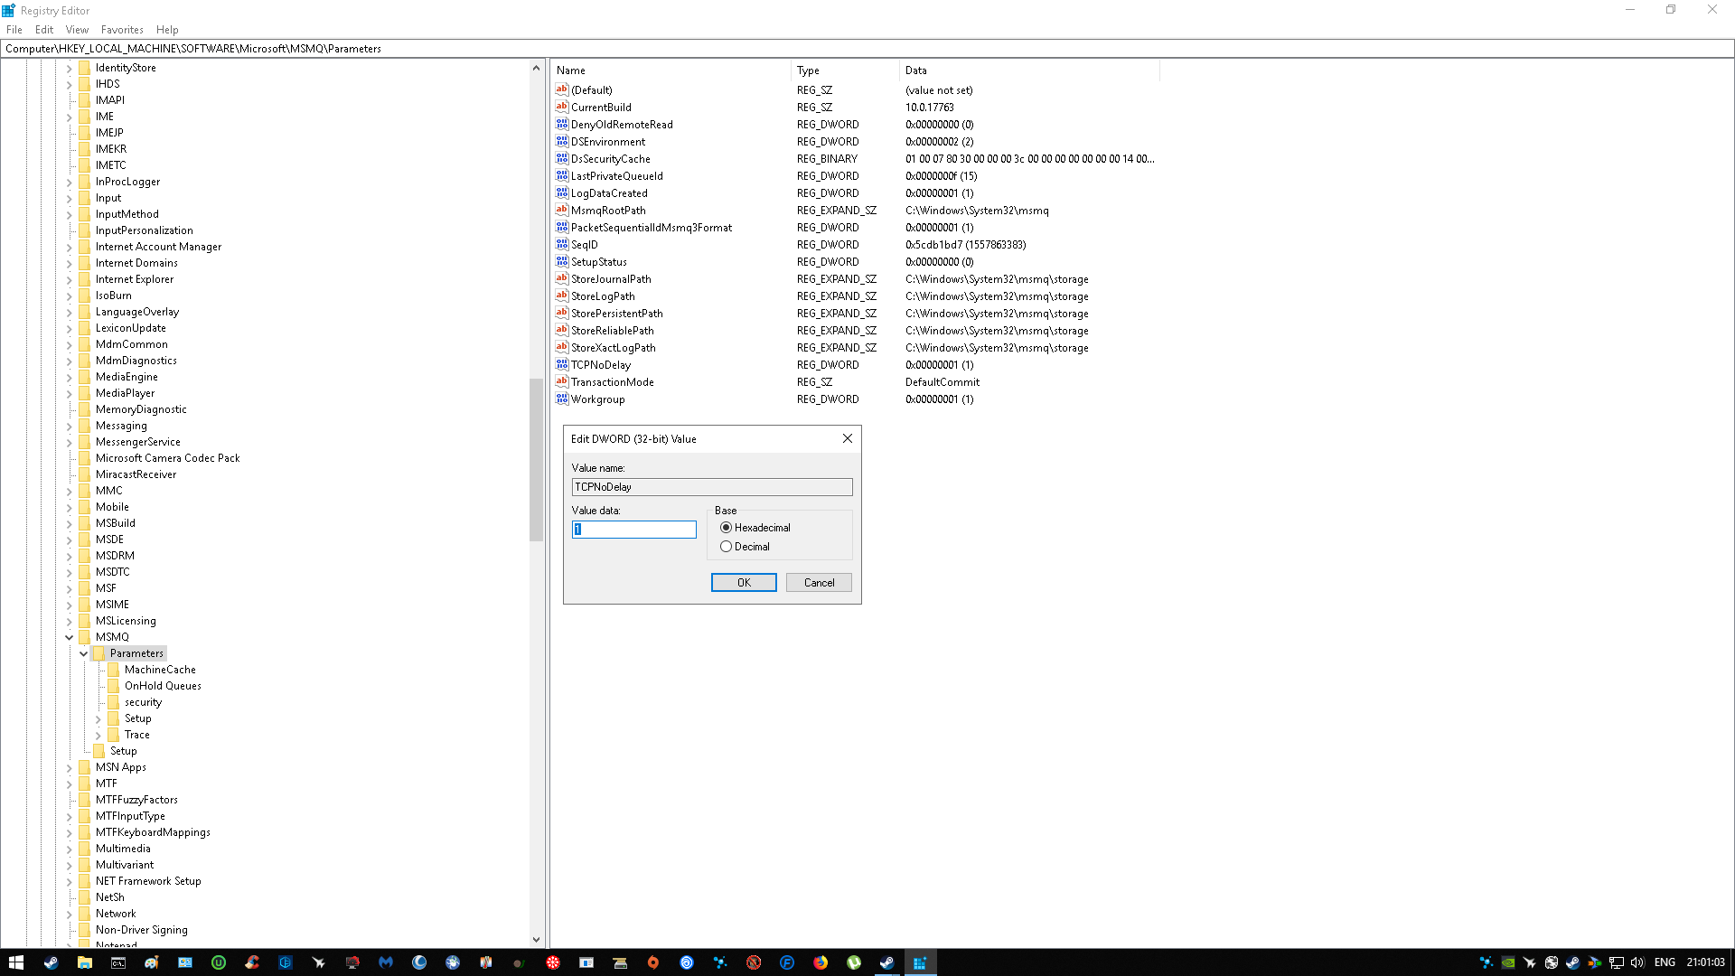Select the Decimal base option
Viewport: 1735px width, 976px height.
pyautogui.click(x=726, y=547)
